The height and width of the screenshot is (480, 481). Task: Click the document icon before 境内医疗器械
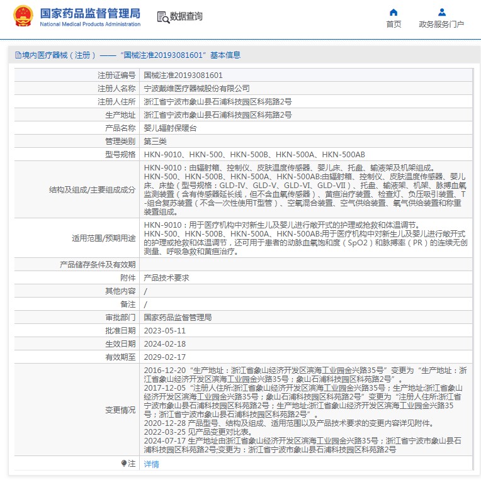[x=18, y=55]
